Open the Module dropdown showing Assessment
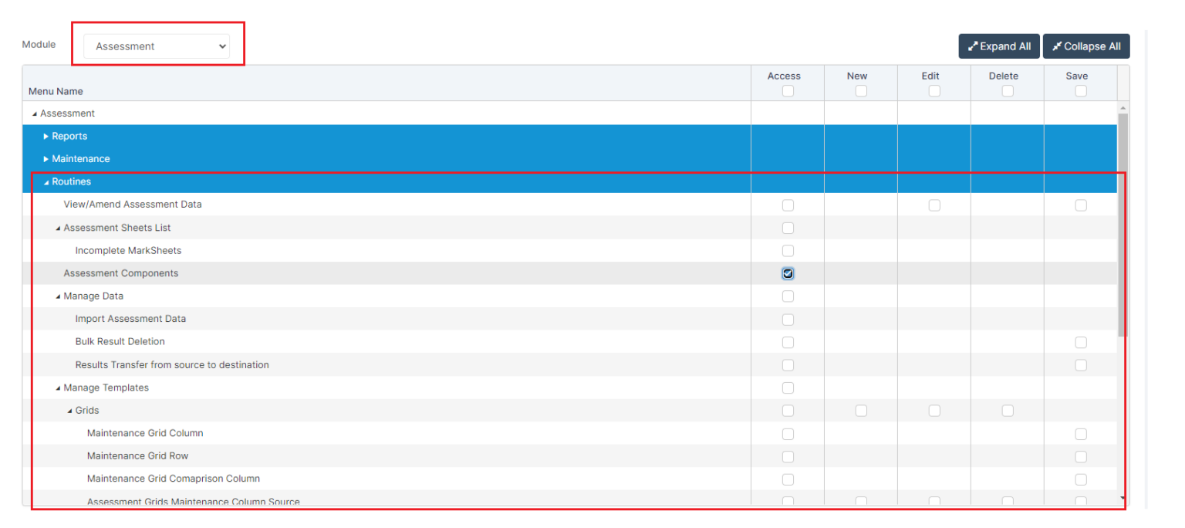 (x=156, y=46)
